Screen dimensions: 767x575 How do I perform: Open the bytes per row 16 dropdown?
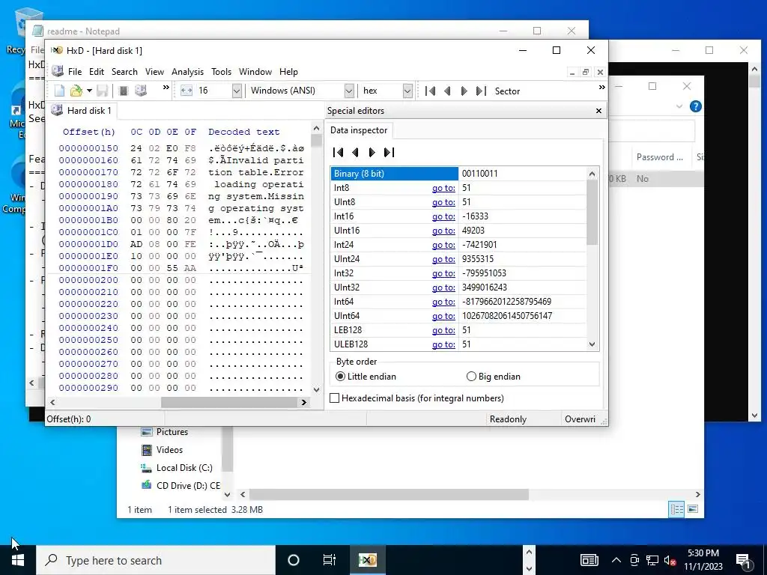click(x=237, y=91)
